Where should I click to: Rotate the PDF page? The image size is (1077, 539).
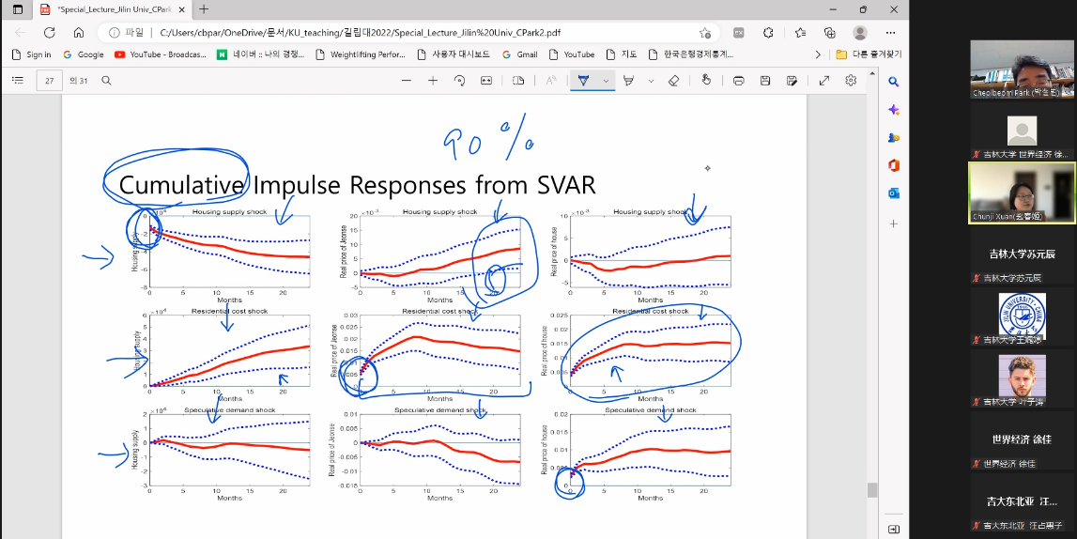[x=459, y=81]
